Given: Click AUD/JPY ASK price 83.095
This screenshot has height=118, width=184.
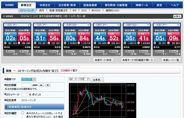Looking at the screenshot, I should 174,37.
